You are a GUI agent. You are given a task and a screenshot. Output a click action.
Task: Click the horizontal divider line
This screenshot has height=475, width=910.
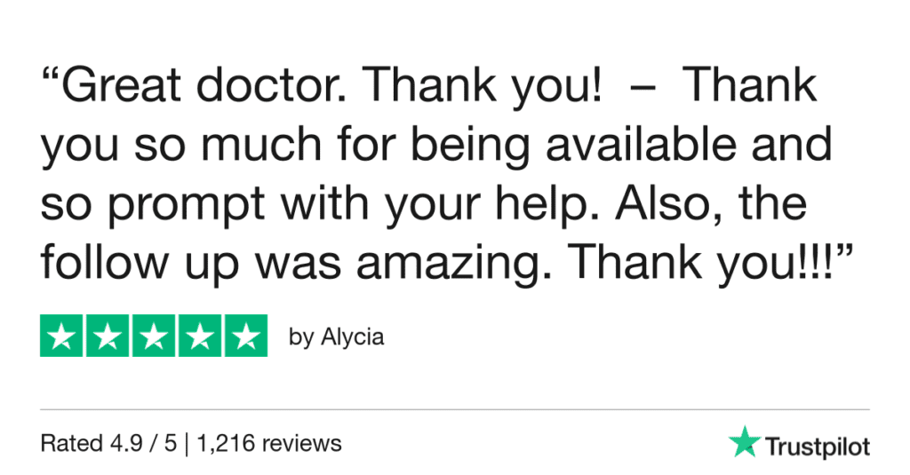tap(455, 410)
